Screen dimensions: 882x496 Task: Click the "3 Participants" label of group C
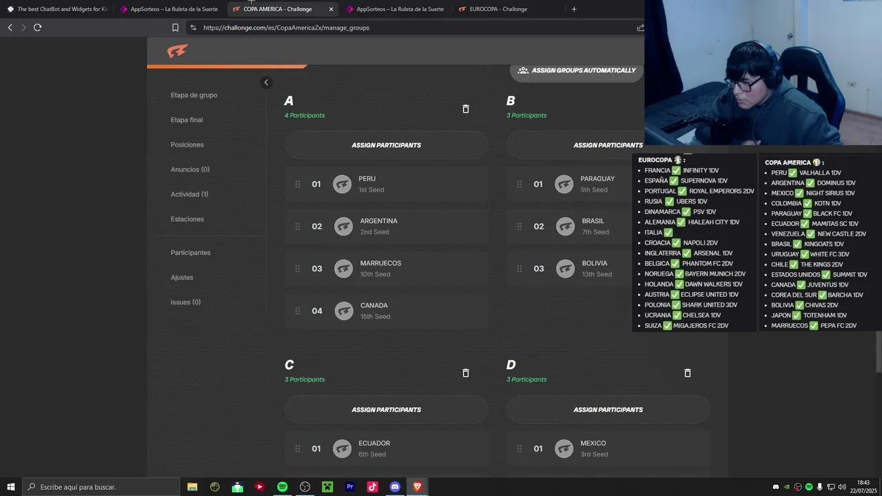[x=305, y=380]
